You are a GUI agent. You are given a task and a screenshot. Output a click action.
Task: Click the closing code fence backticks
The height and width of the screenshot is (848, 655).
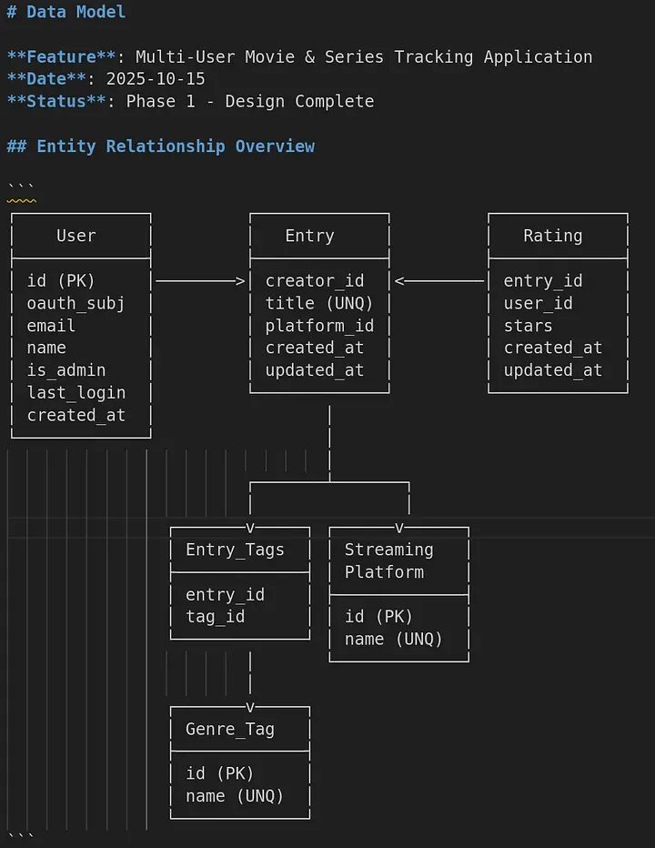point(21,837)
